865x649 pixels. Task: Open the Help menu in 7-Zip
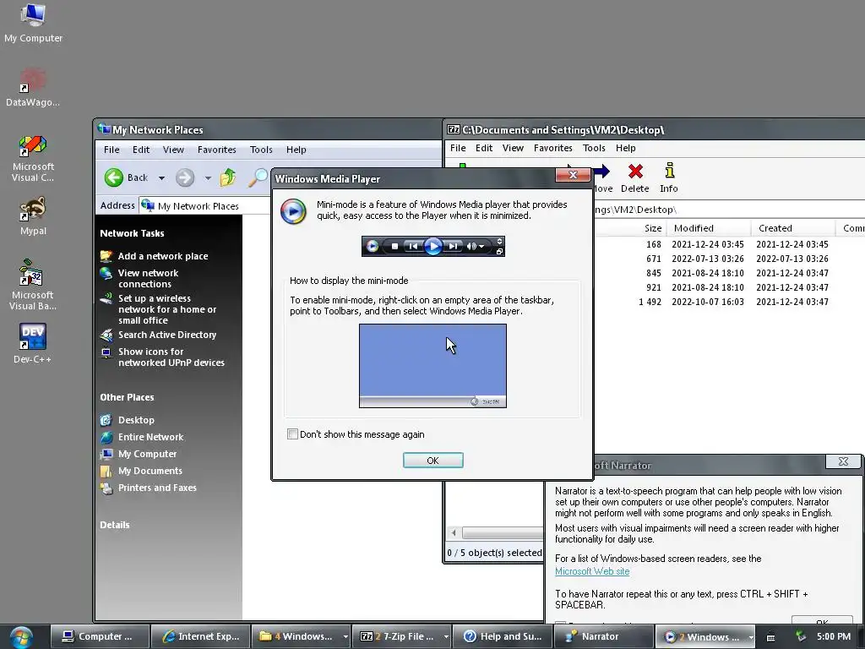pos(626,148)
